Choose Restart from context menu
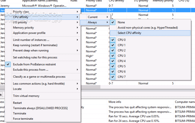The height and width of the screenshot is (123, 195). [x=17, y=103]
